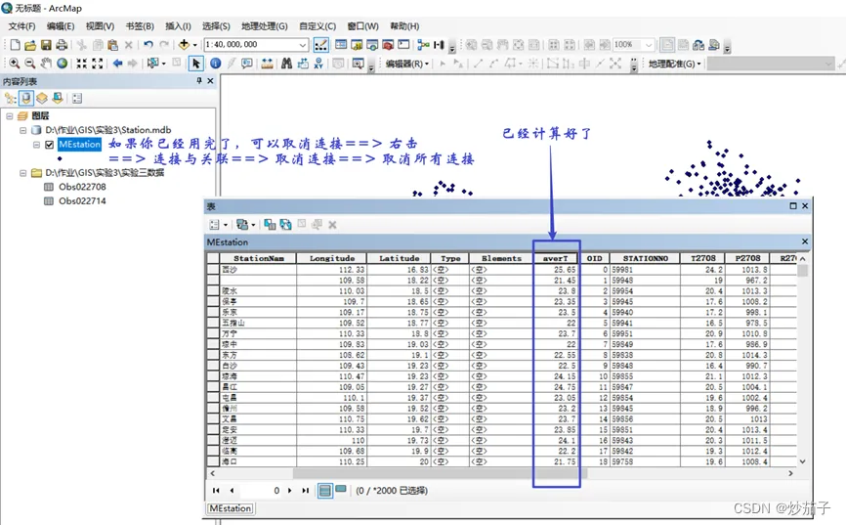The image size is (846, 525).
Task: Open the Go To XY tool
Action: (x=318, y=64)
